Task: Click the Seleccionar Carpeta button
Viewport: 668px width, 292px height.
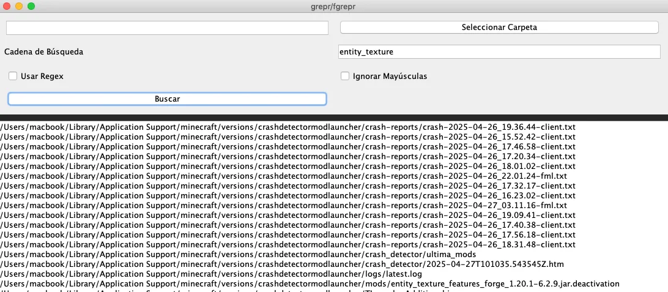Action: pos(499,28)
